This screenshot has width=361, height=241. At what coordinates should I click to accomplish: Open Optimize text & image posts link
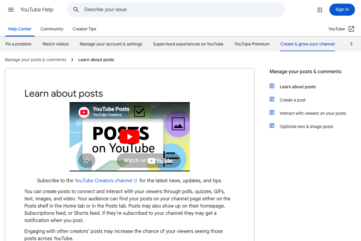coord(307,127)
